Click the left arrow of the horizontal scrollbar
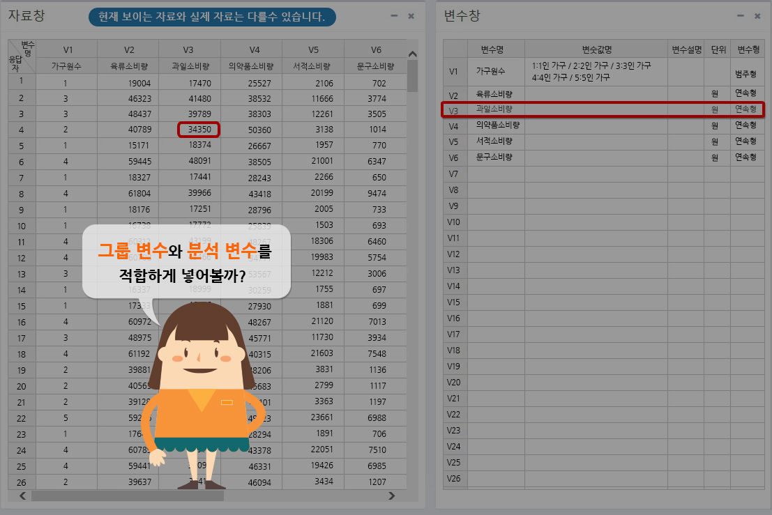This screenshot has height=515, width=772. pos(22,495)
